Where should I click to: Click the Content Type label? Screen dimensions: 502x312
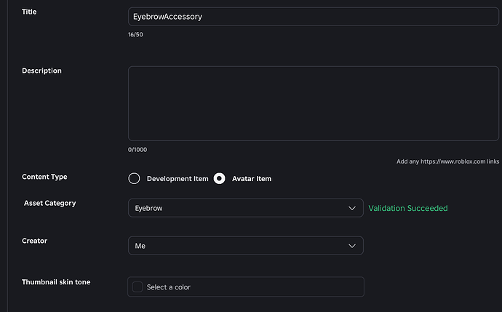[x=44, y=177]
